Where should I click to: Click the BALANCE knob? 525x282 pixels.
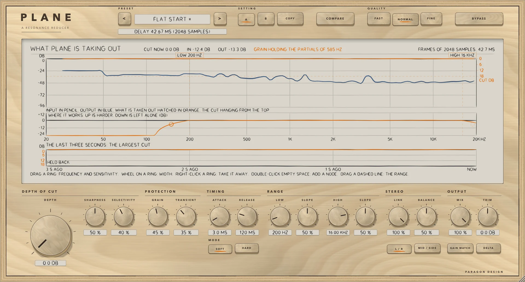tap(426, 217)
